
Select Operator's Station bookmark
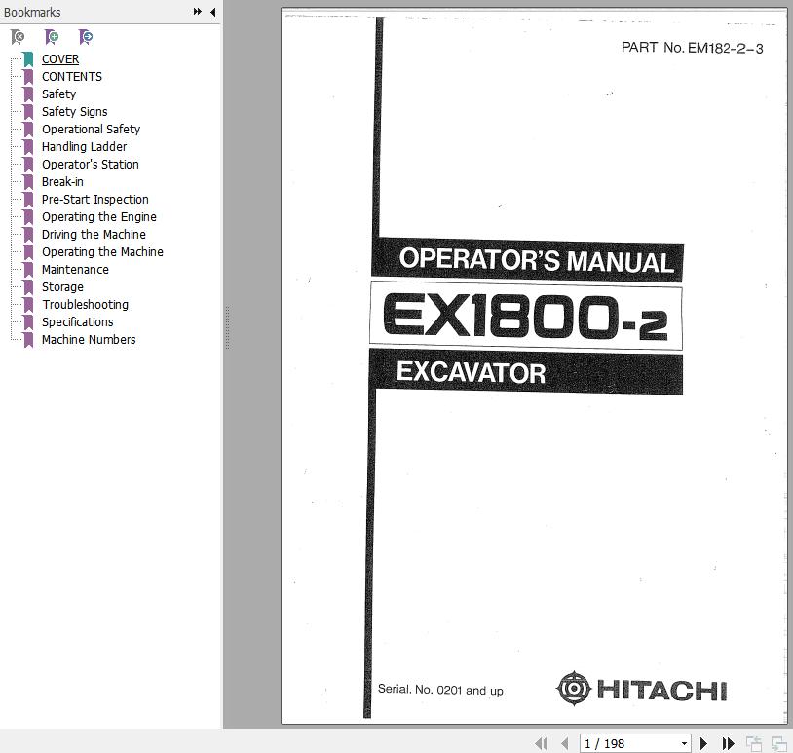pos(90,165)
